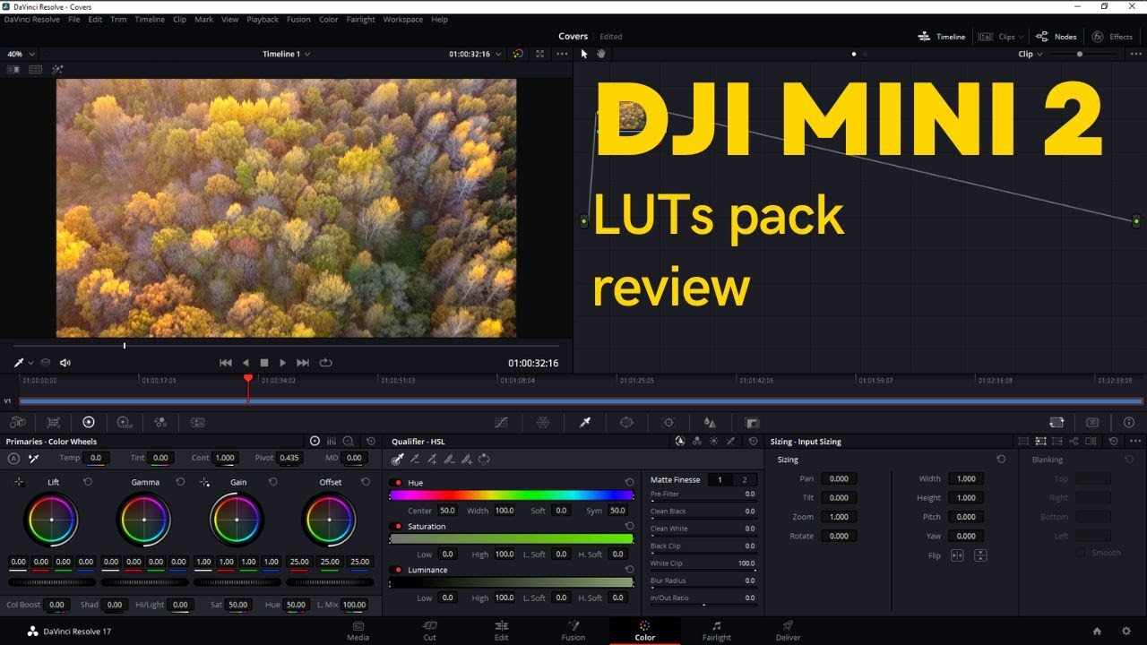Open the Playback menu

click(263, 19)
